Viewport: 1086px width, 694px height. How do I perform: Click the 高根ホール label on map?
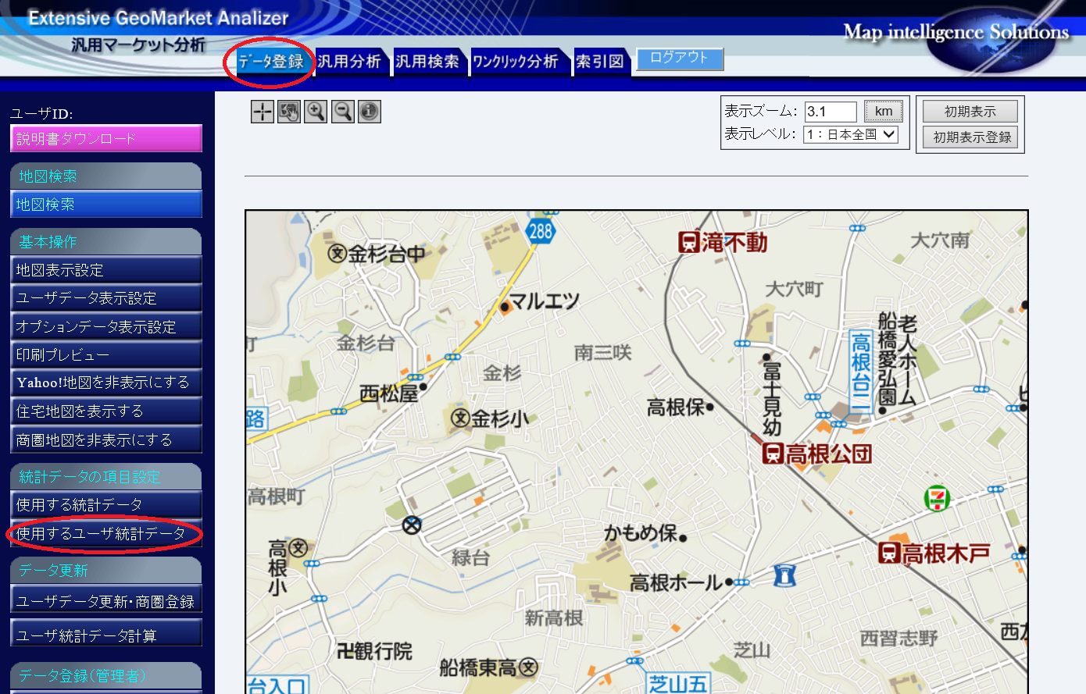point(676,582)
